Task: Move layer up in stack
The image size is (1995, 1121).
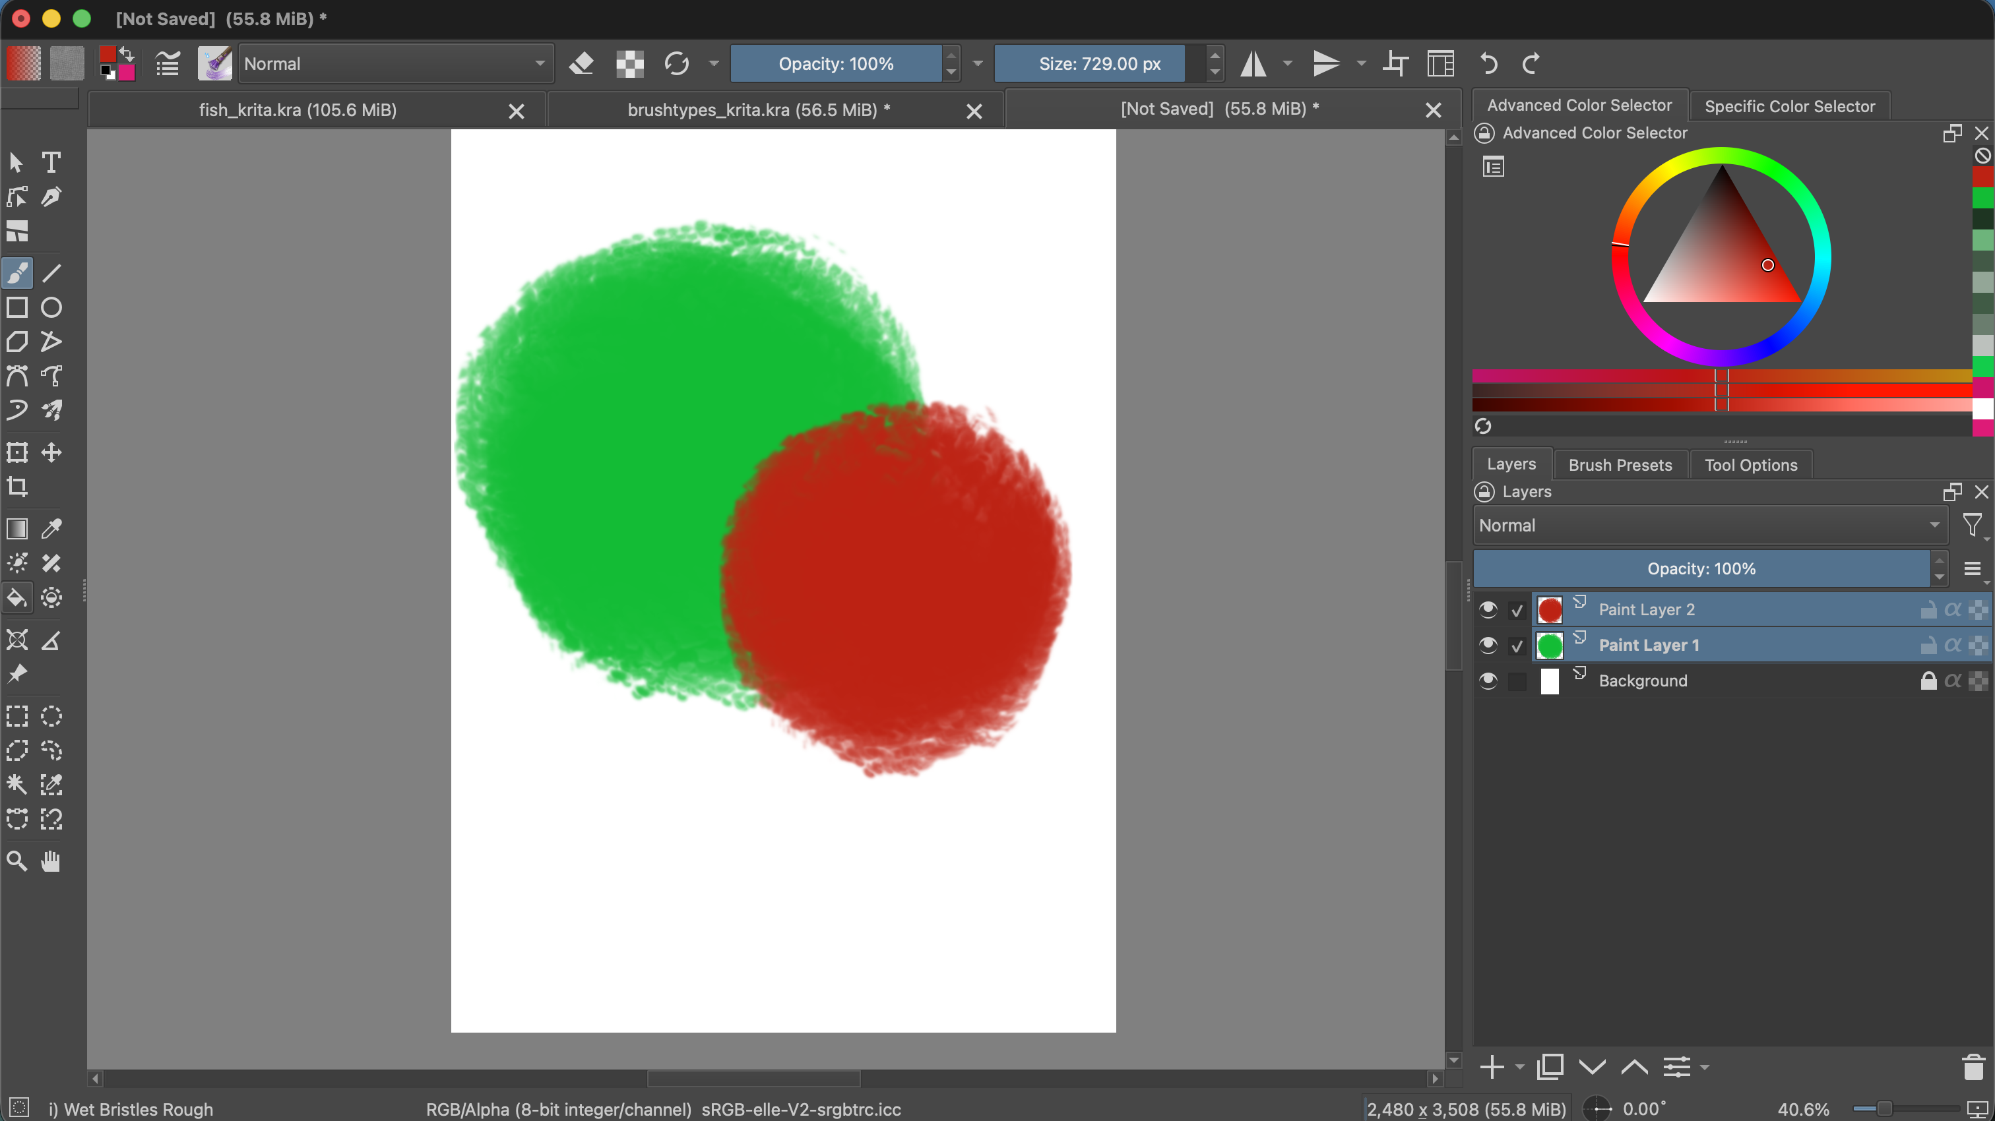Action: (1634, 1067)
